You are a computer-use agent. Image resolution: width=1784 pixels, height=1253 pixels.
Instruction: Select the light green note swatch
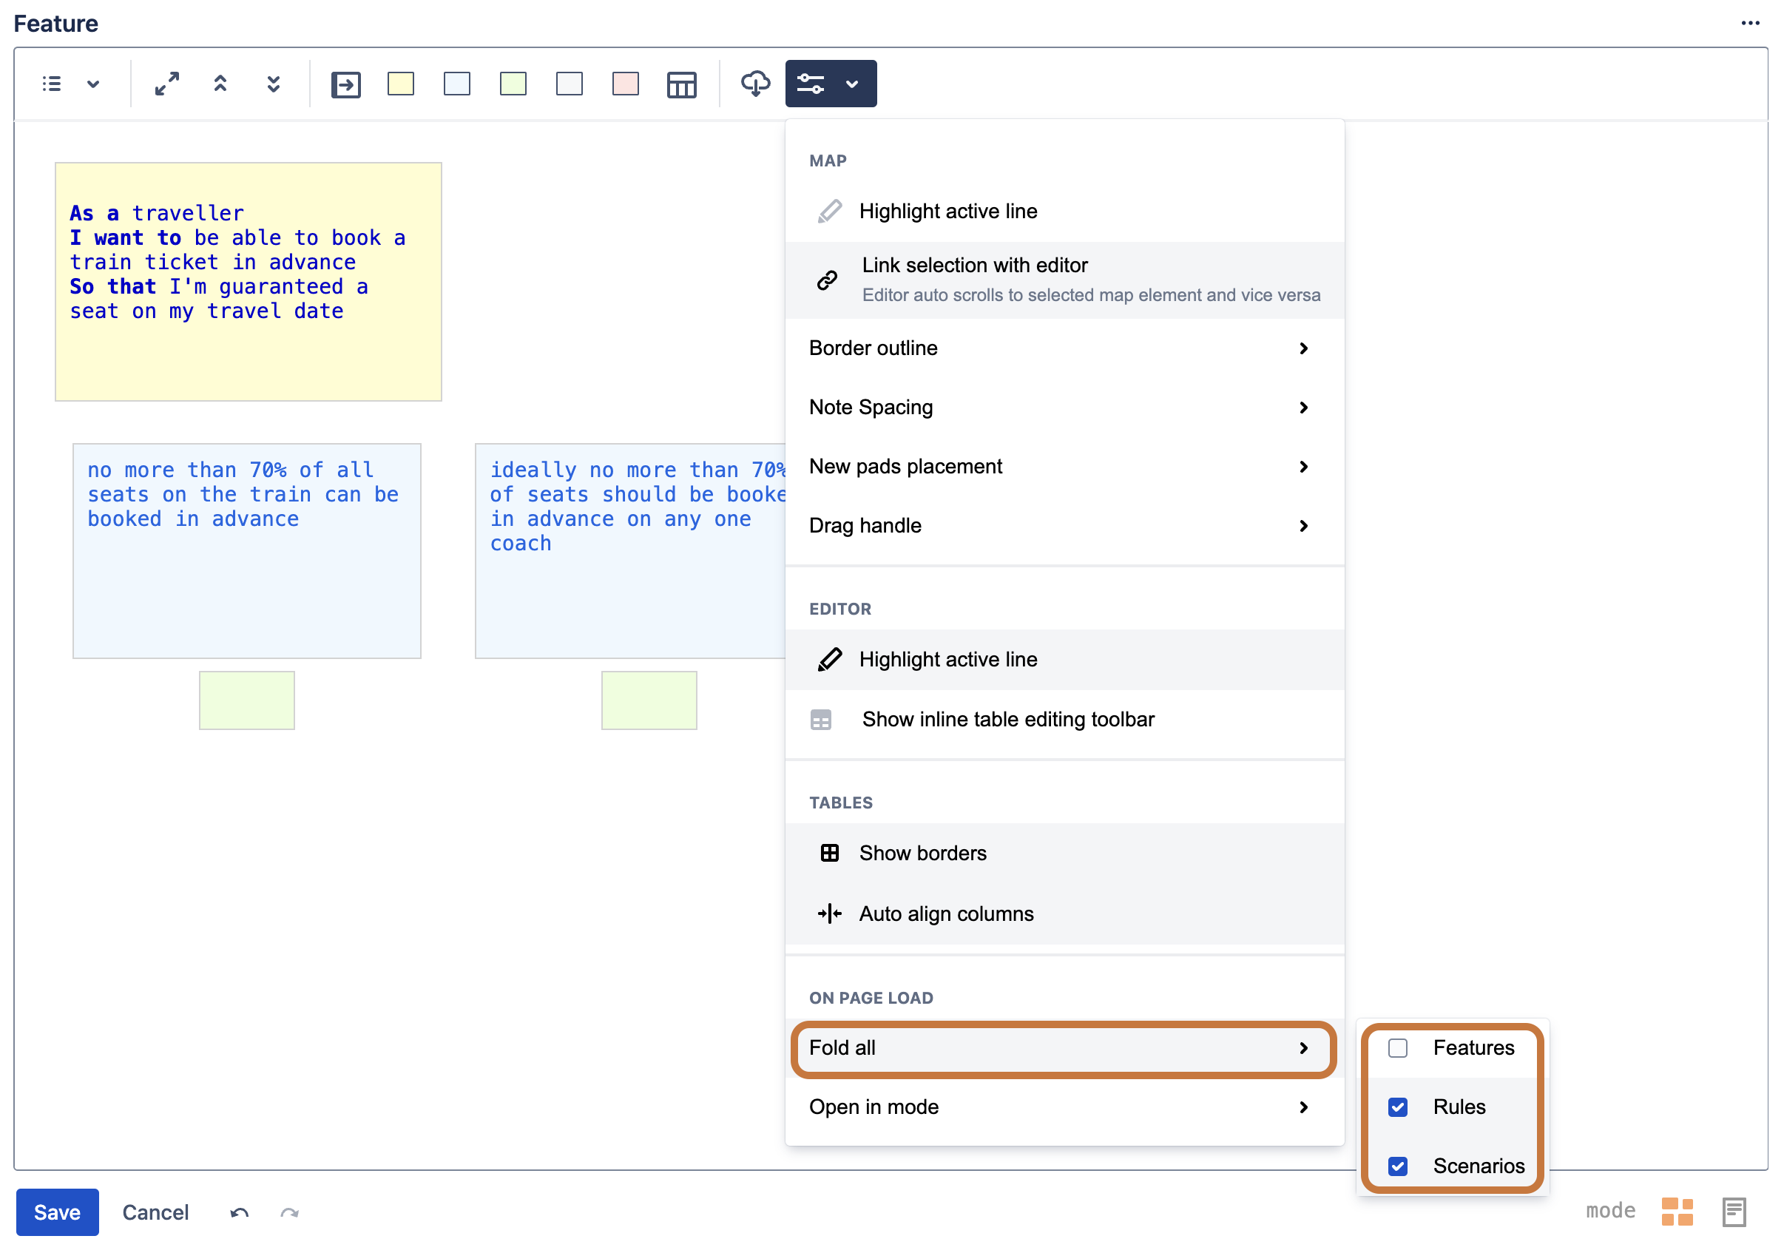click(x=513, y=84)
